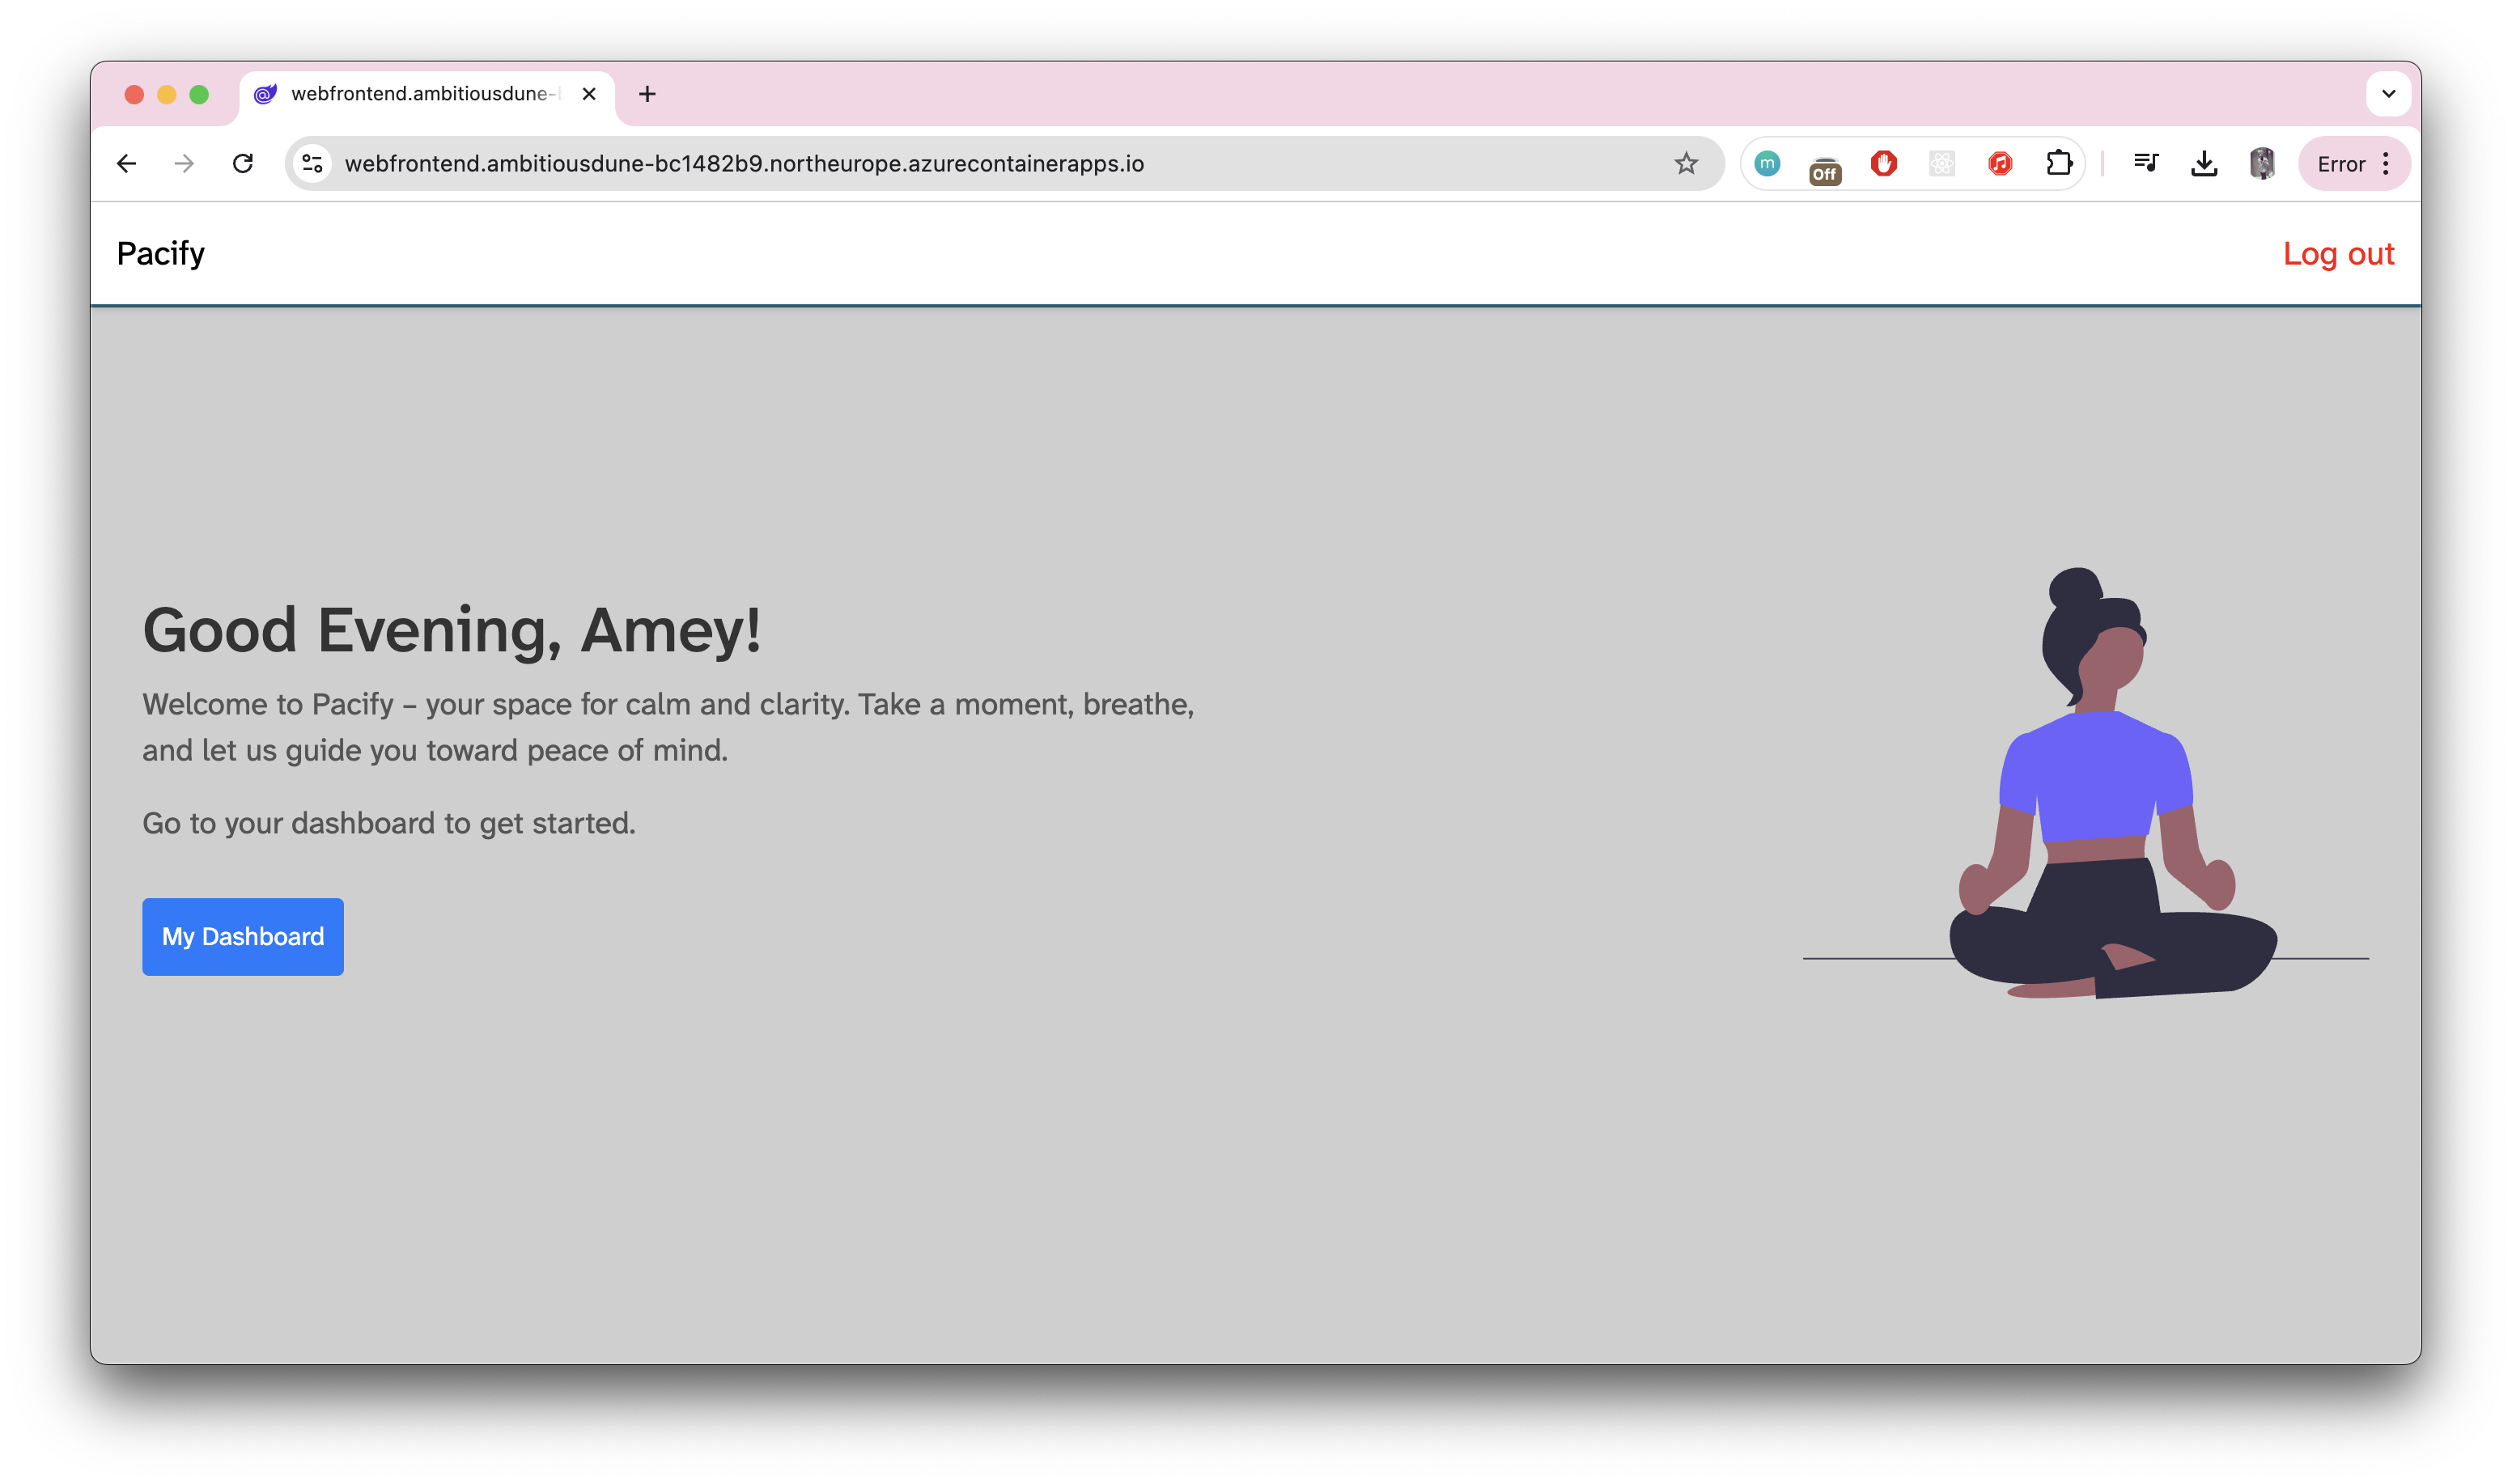Bookmark this page with the star icon
Screen dimensions: 2512x1484
pyautogui.click(x=1686, y=163)
